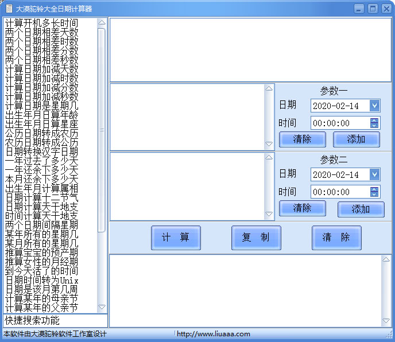This screenshot has height=342, width=395.
Task: Click the 计 算 calculate button
Action: click(x=176, y=238)
